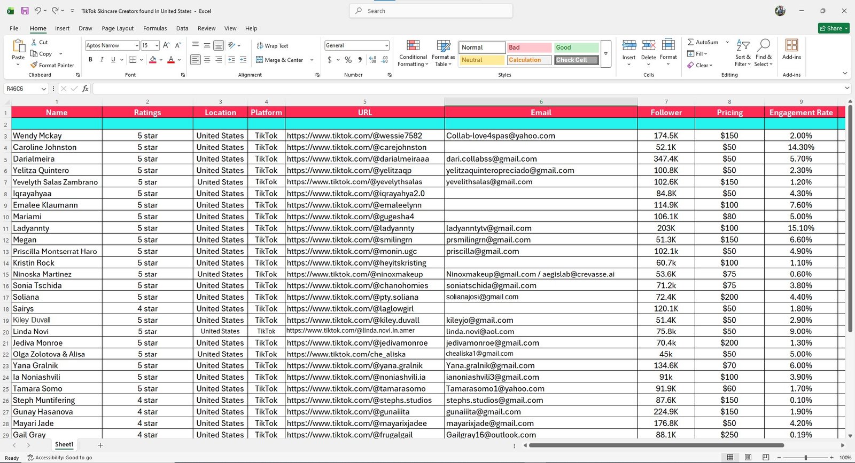The height and width of the screenshot is (463, 855).
Task: Expand the cell styles gallery
Action: point(606,53)
